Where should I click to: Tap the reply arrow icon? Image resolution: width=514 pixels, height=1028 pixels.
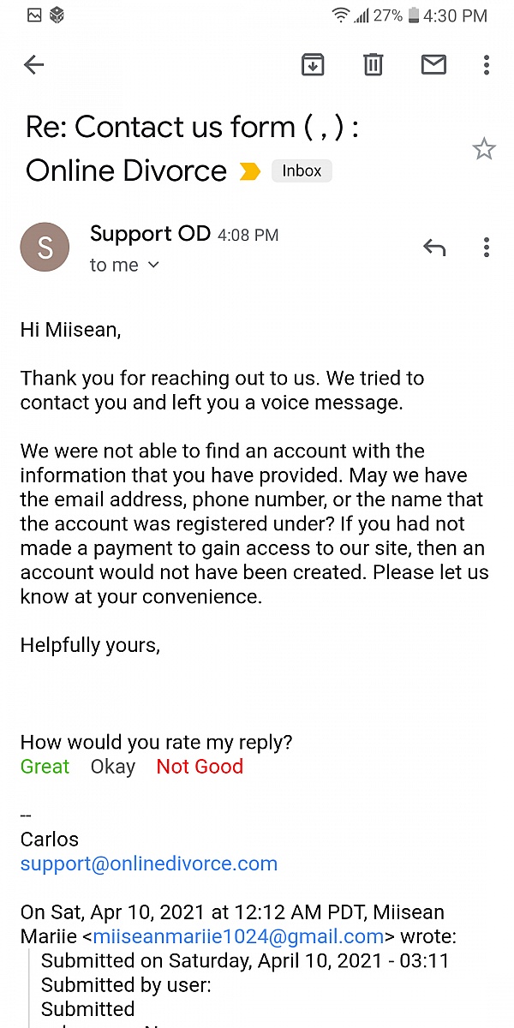pyautogui.click(x=434, y=248)
